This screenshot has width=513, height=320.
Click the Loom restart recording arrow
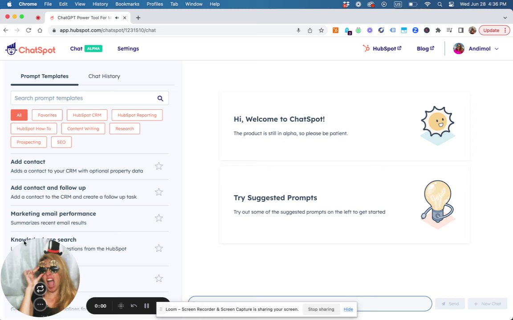[134, 306]
